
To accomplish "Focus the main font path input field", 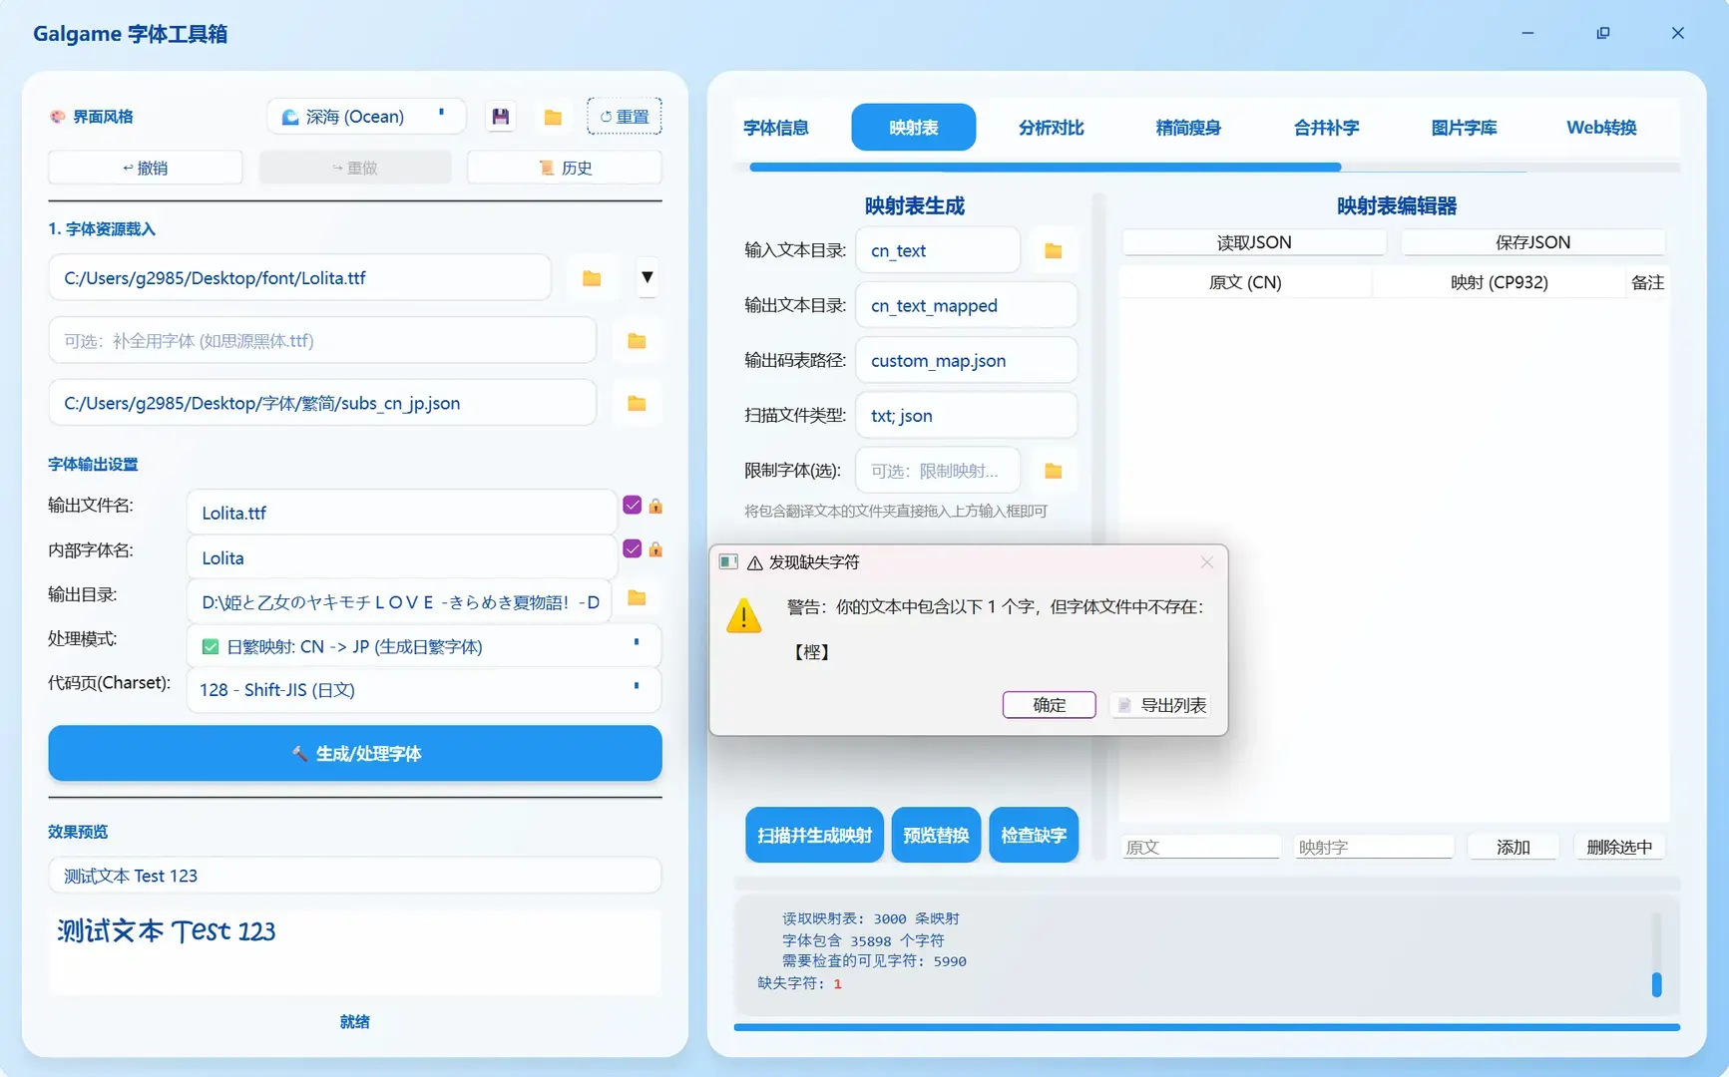I will pos(299,278).
